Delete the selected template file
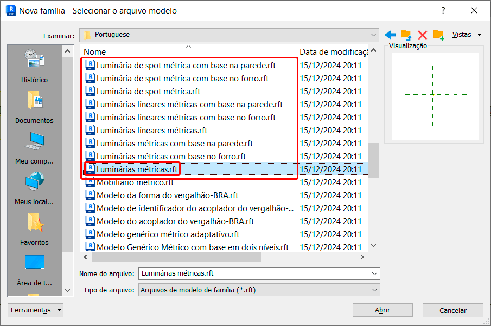Image resolution: width=491 pixels, height=326 pixels. (422, 34)
